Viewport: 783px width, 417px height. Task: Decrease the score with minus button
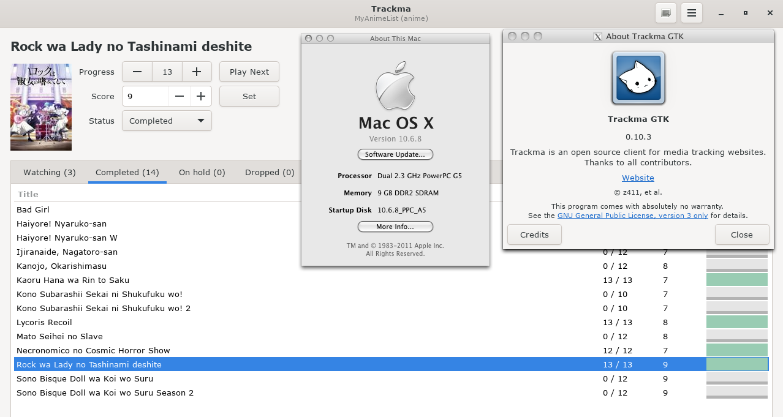pyautogui.click(x=179, y=96)
